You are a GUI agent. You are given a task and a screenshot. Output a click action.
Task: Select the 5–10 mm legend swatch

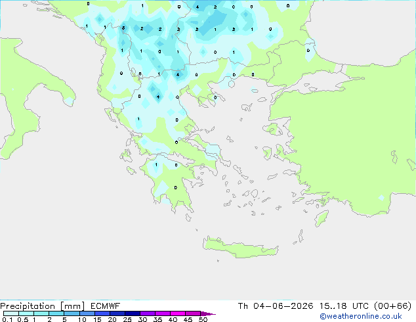pyautogui.click(x=72, y=313)
